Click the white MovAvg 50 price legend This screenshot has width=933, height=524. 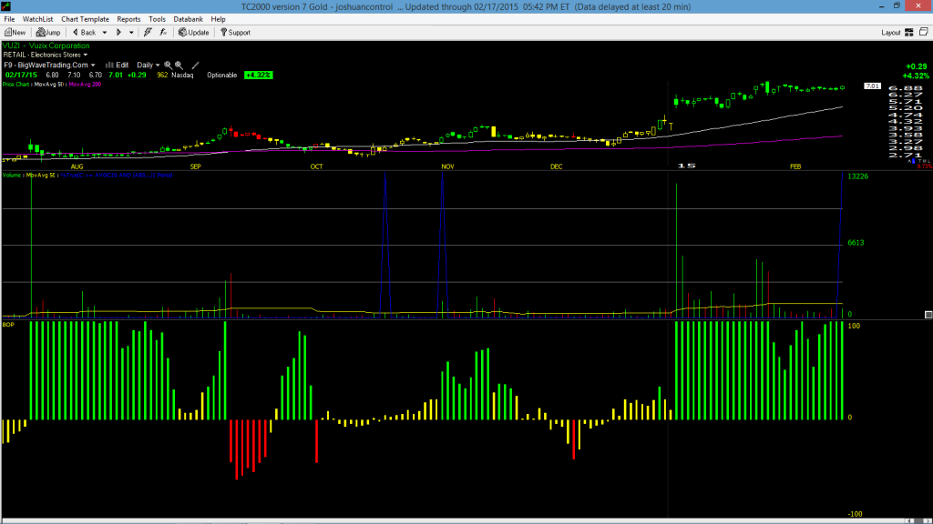point(50,85)
